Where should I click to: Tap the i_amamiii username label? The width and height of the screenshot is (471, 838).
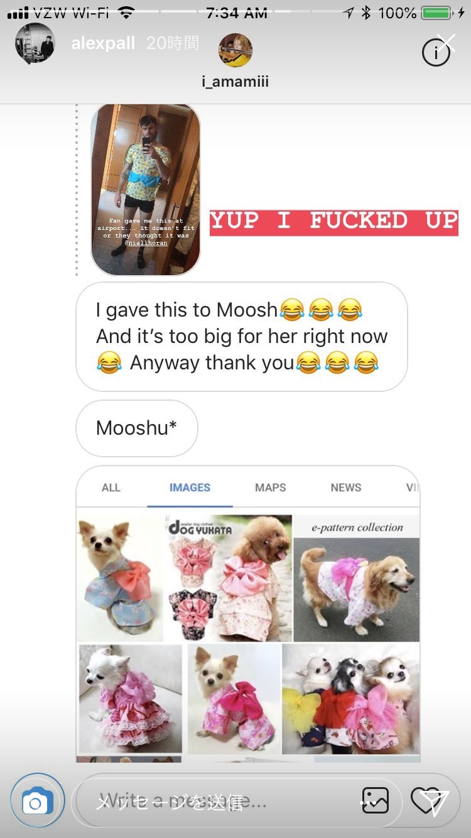(235, 81)
